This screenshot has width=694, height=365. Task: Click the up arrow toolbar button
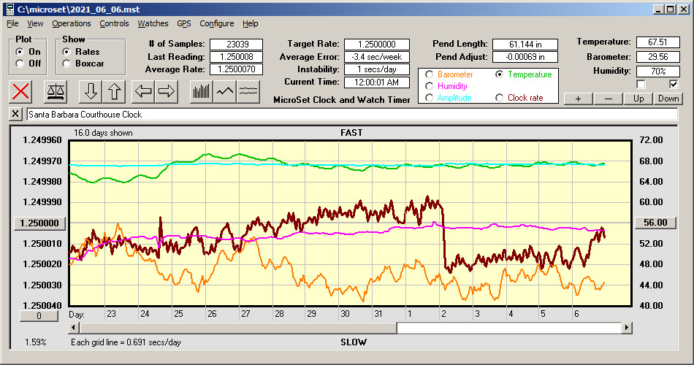(x=114, y=91)
